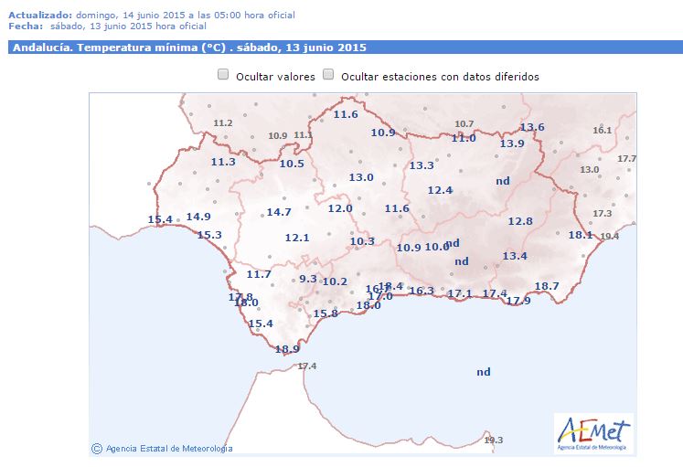Screen dimensions: 683x467
Task: Enable 'Ocultar estaciones con datos diferidos' checkbox
Action: [328, 76]
